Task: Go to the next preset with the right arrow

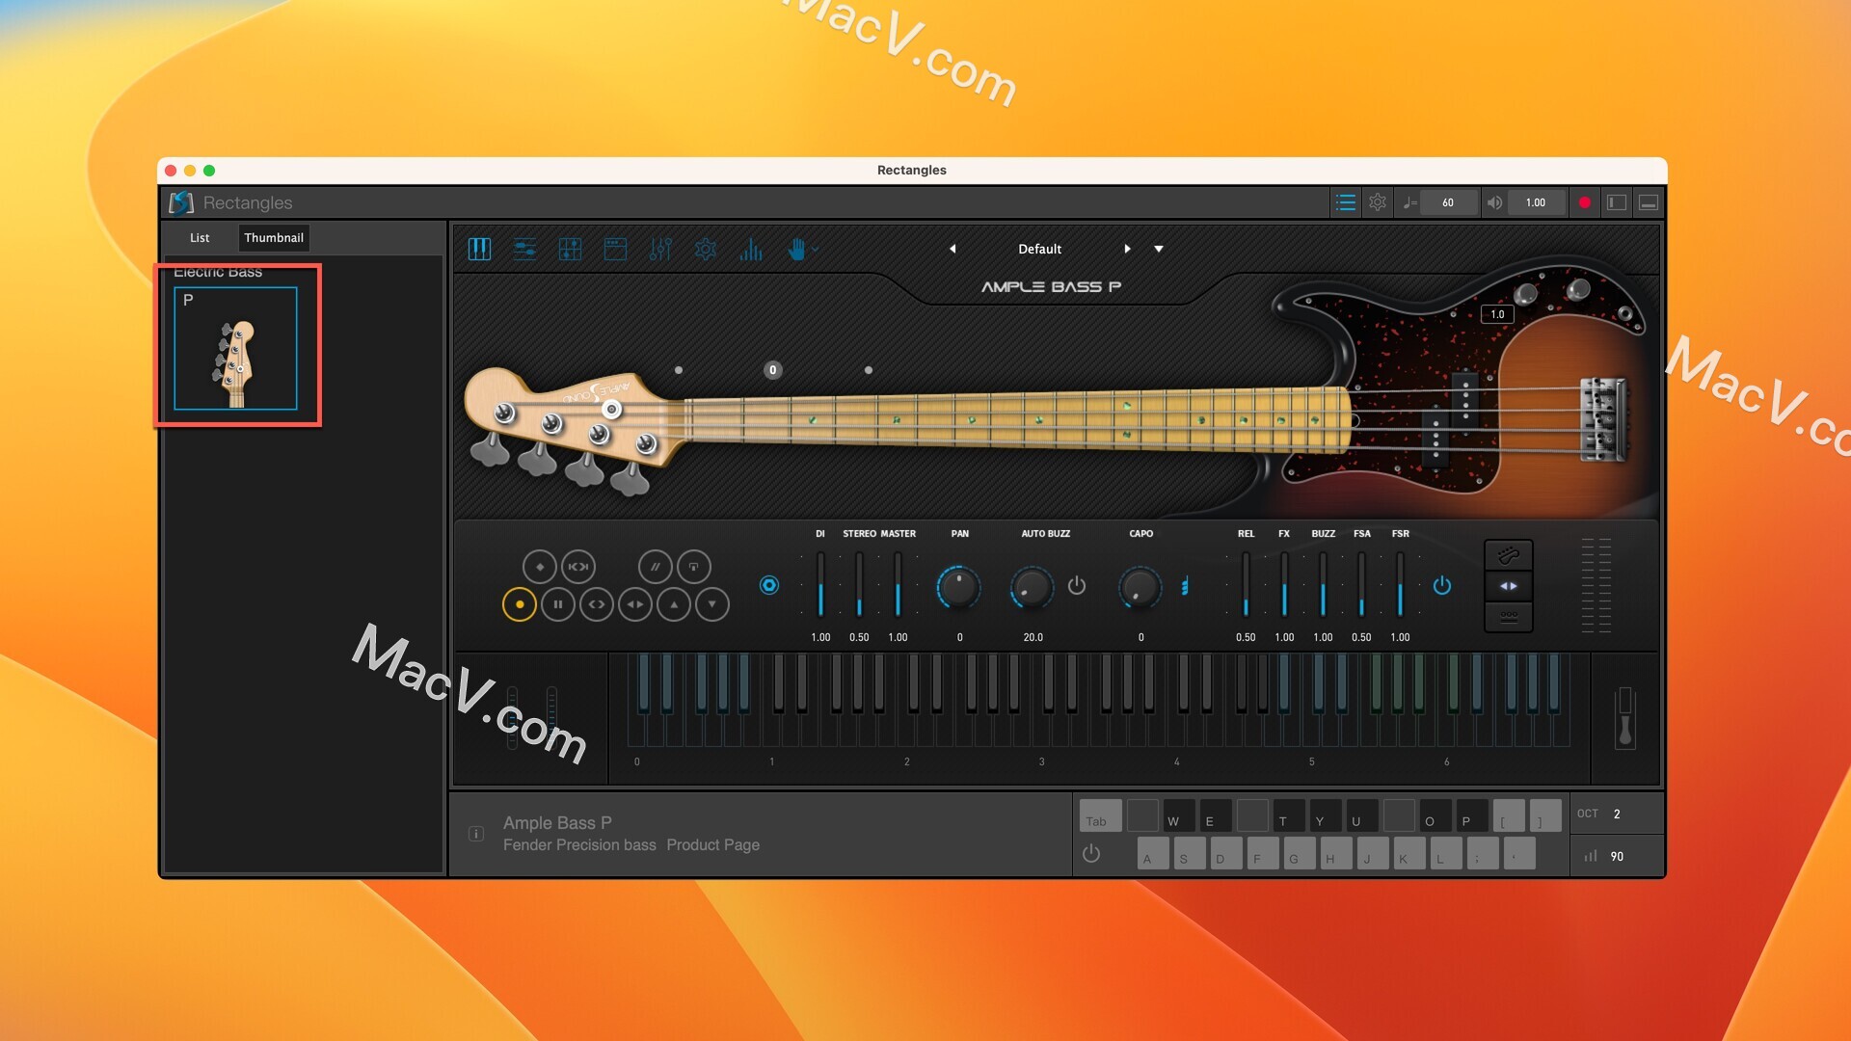Action: (1127, 249)
